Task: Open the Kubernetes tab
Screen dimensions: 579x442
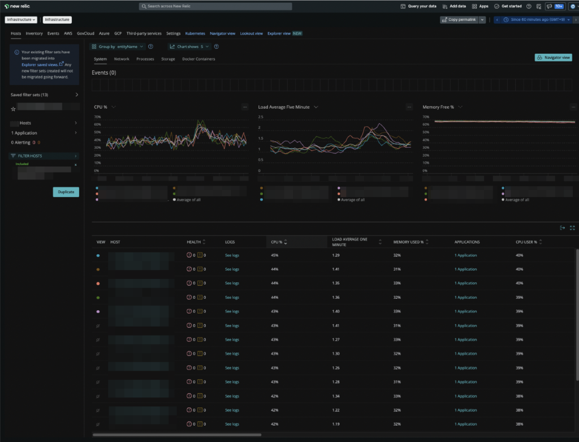Action: click(195, 33)
